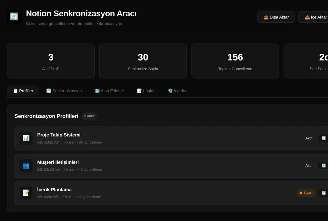Click the 3 aktif badge
Screen dimensions: 328x221
pyautogui.click(x=89, y=116)
